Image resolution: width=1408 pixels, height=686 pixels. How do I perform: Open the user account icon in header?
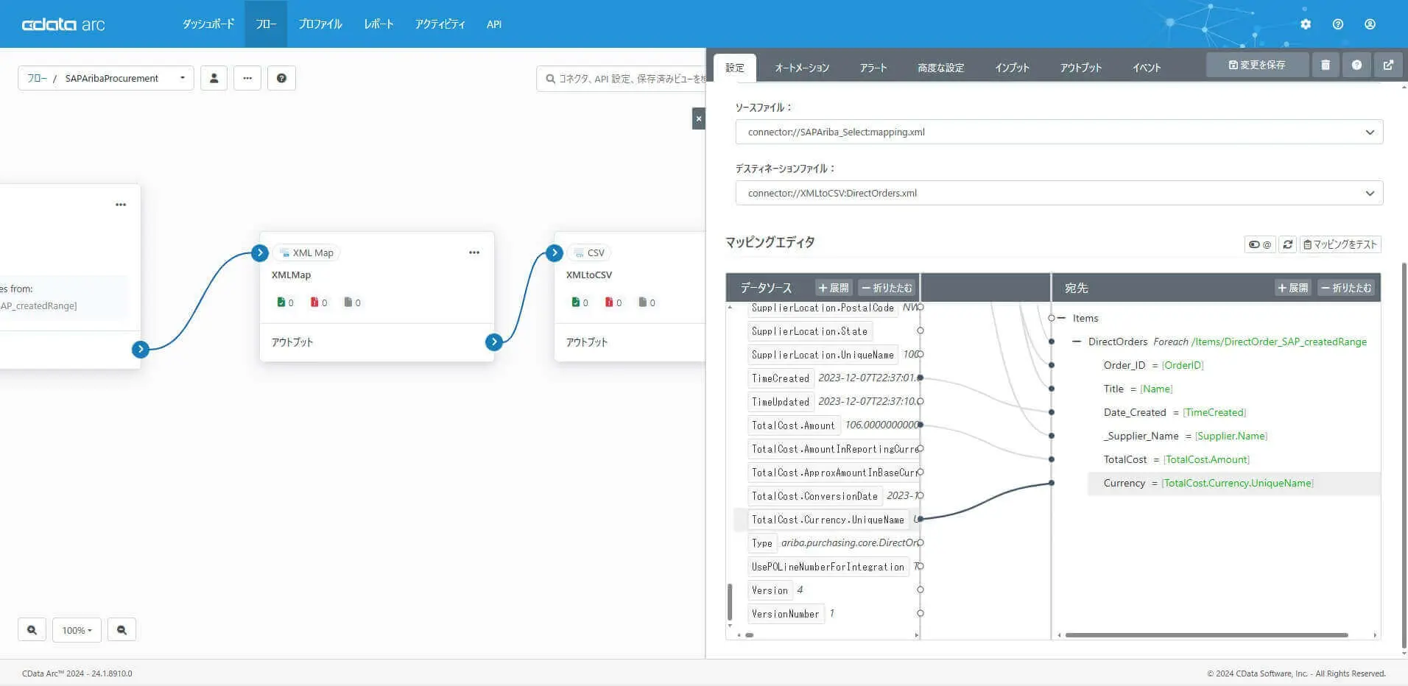[x=1370, y=24]
